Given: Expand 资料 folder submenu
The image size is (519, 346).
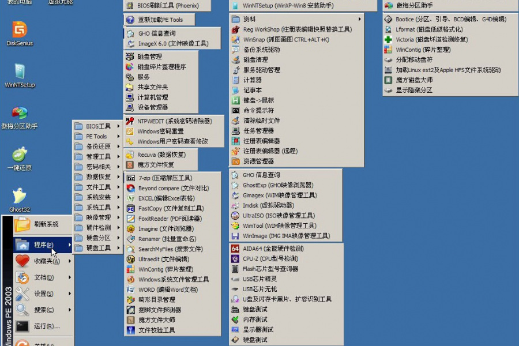Looking at the screenshot, I should tap(296, 19).
